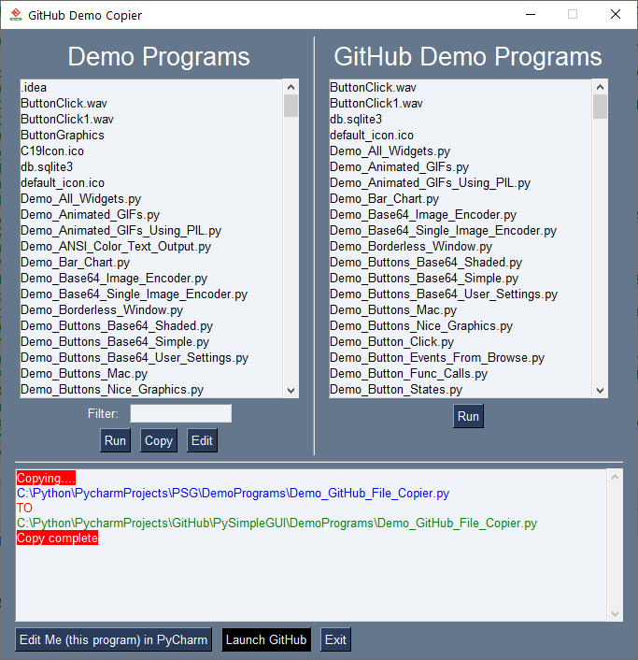Image resolution: width=638 pixels, height=660 pixels.
Task: Minimize the GitHub Demo Copier window
Action: coord(531,14)
